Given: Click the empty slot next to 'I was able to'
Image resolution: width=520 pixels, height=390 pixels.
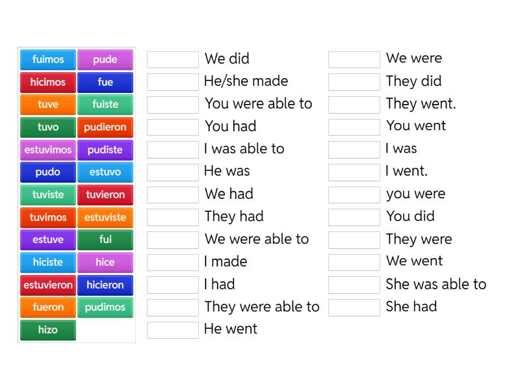Looking at the screenshot, I should point(173,149).
